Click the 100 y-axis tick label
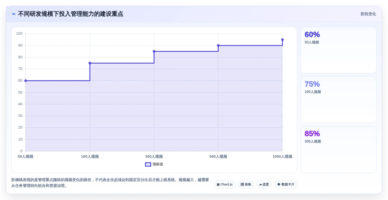Screen dimensions: 388x200 19,34
